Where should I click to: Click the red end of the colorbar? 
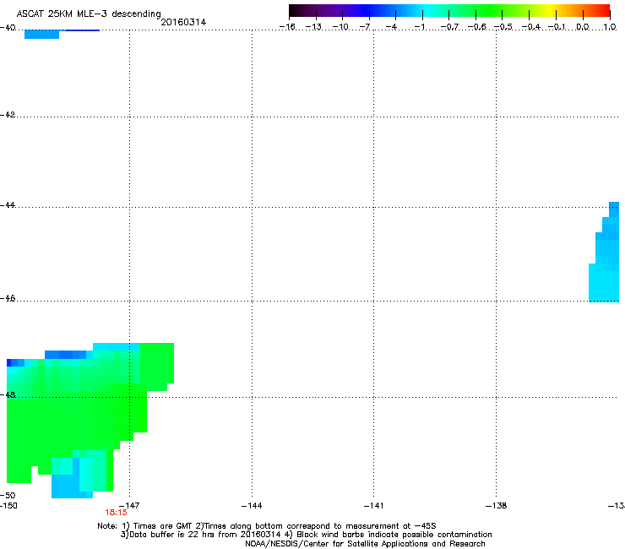[602, 11]
